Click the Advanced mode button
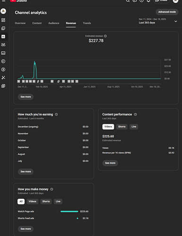The image size is (182, 236). pyautogui.click(x=167, y=12)
